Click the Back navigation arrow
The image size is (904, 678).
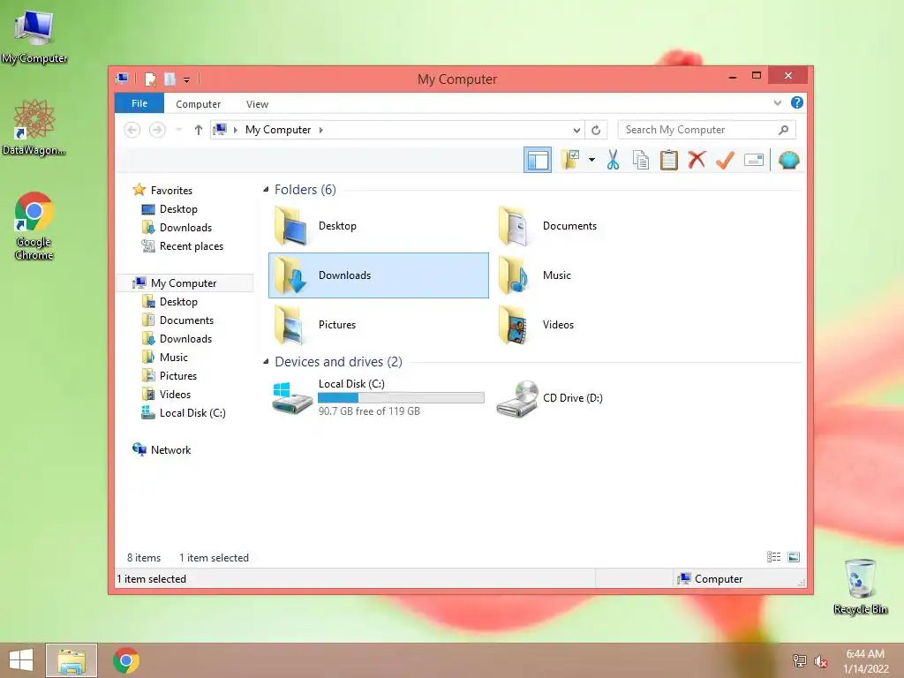132,130
